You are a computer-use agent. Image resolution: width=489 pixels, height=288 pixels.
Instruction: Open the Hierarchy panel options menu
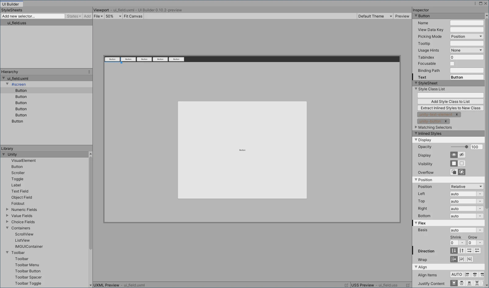click(x=89, y=72)
